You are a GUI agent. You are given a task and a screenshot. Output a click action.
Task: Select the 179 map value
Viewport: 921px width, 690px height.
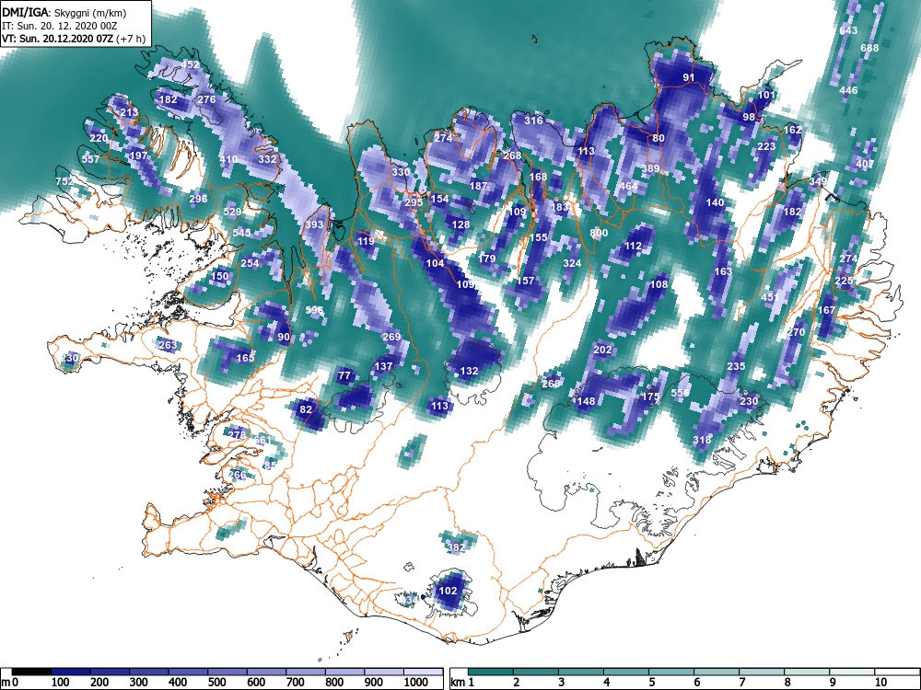(x=487, y=259)
